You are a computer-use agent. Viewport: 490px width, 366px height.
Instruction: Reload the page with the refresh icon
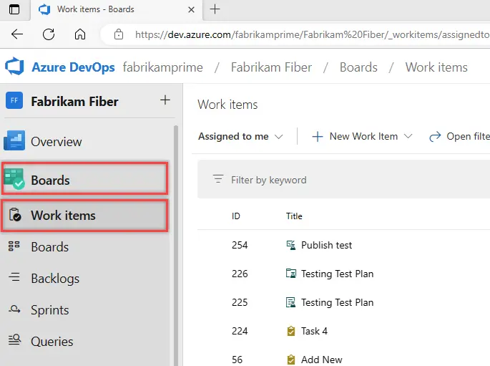point(49,34)
